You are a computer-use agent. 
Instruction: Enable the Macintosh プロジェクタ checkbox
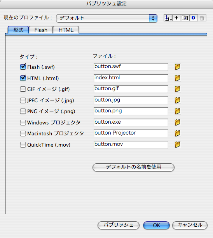(x=23, y=133)
